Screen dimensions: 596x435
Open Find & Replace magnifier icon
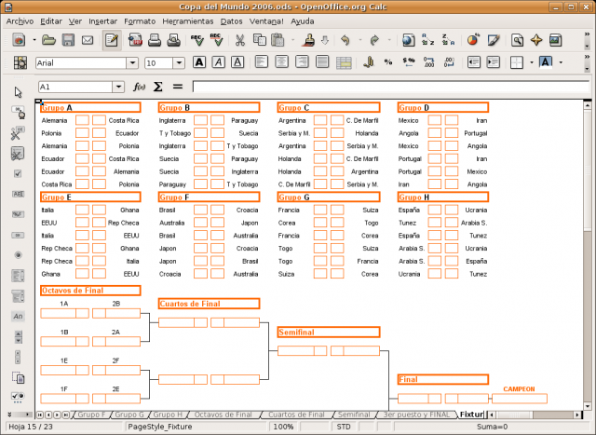click(517, 40)
